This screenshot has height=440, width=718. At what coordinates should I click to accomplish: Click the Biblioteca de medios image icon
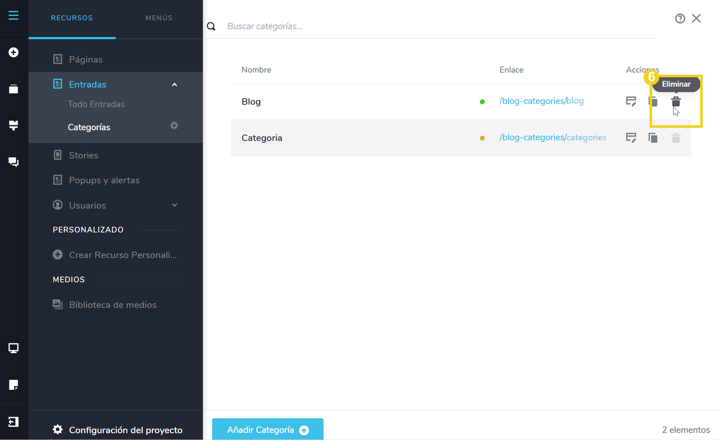click(58, 304)
